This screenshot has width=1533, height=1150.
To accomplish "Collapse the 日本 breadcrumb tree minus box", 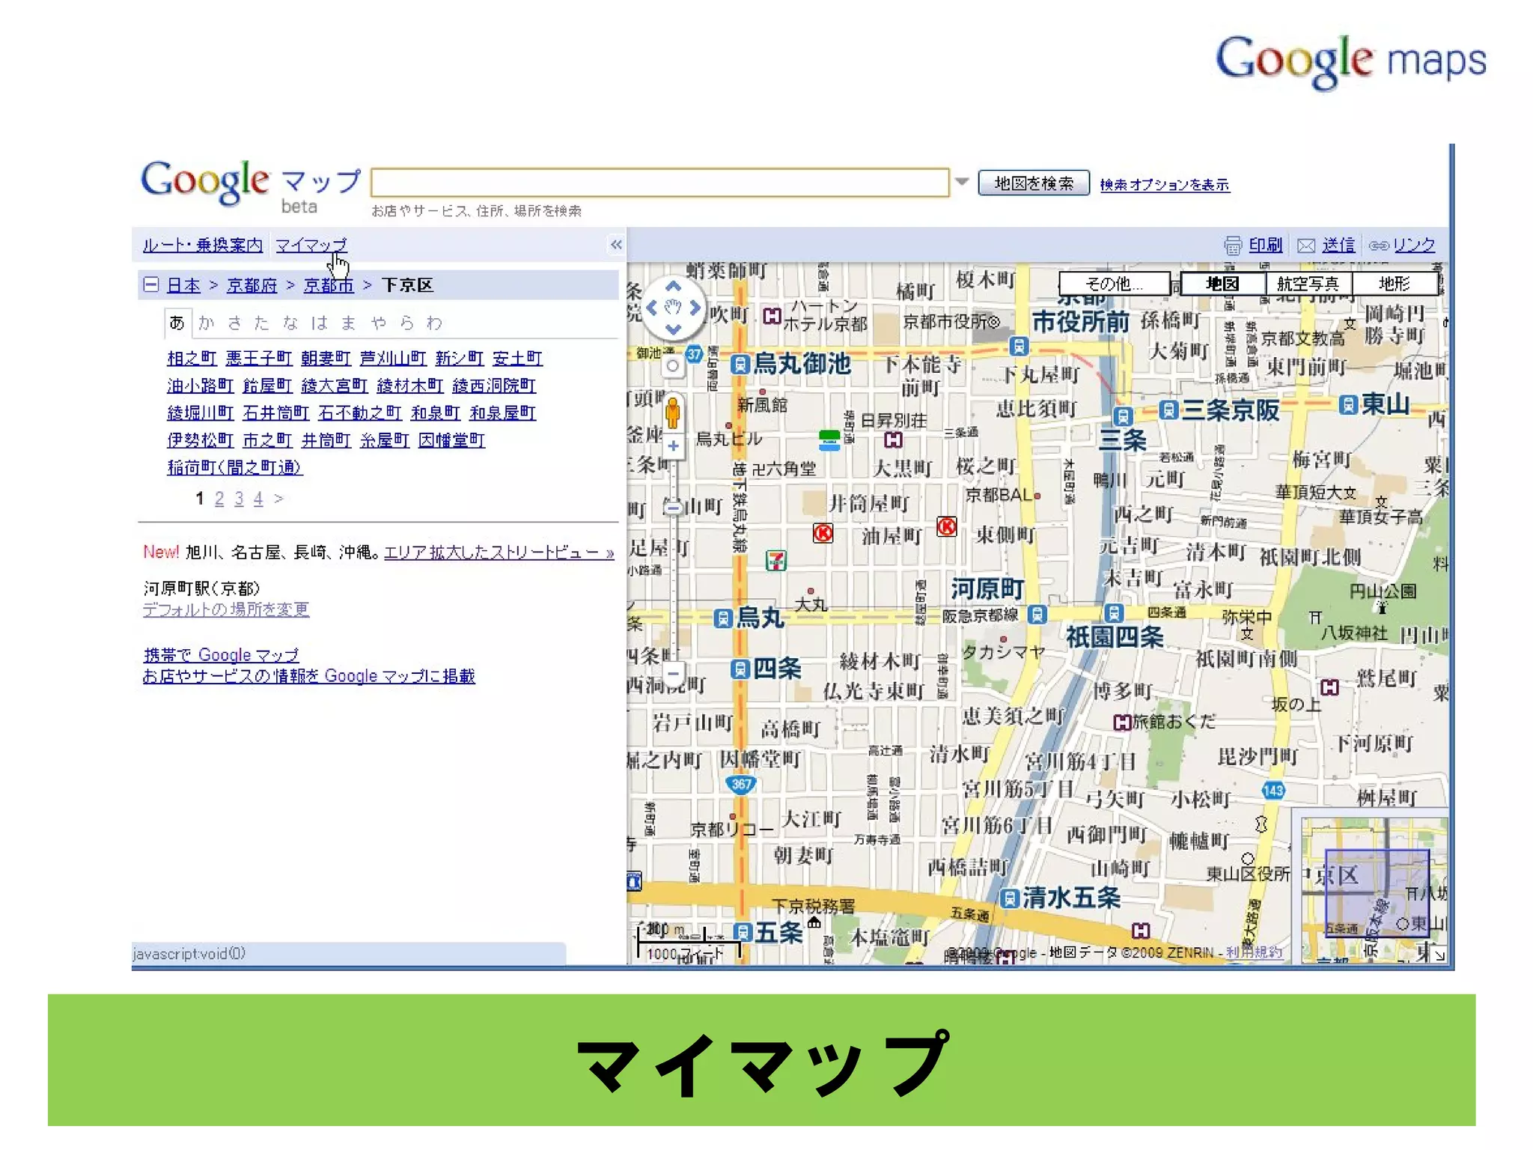I will 151,285.
